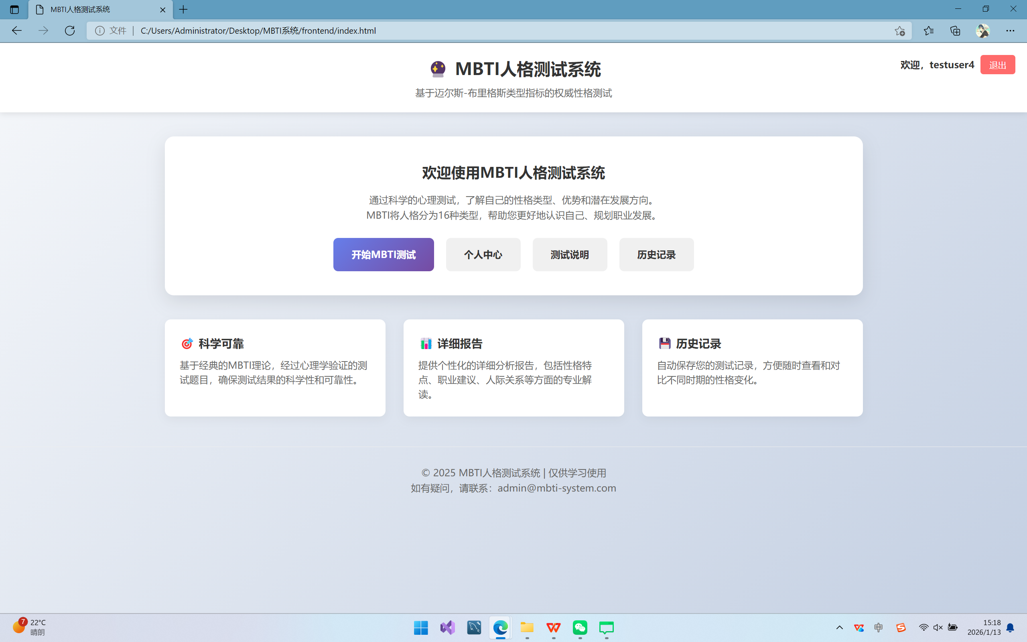Open the Edge settings ellipsis menu

pos(1010,30)
